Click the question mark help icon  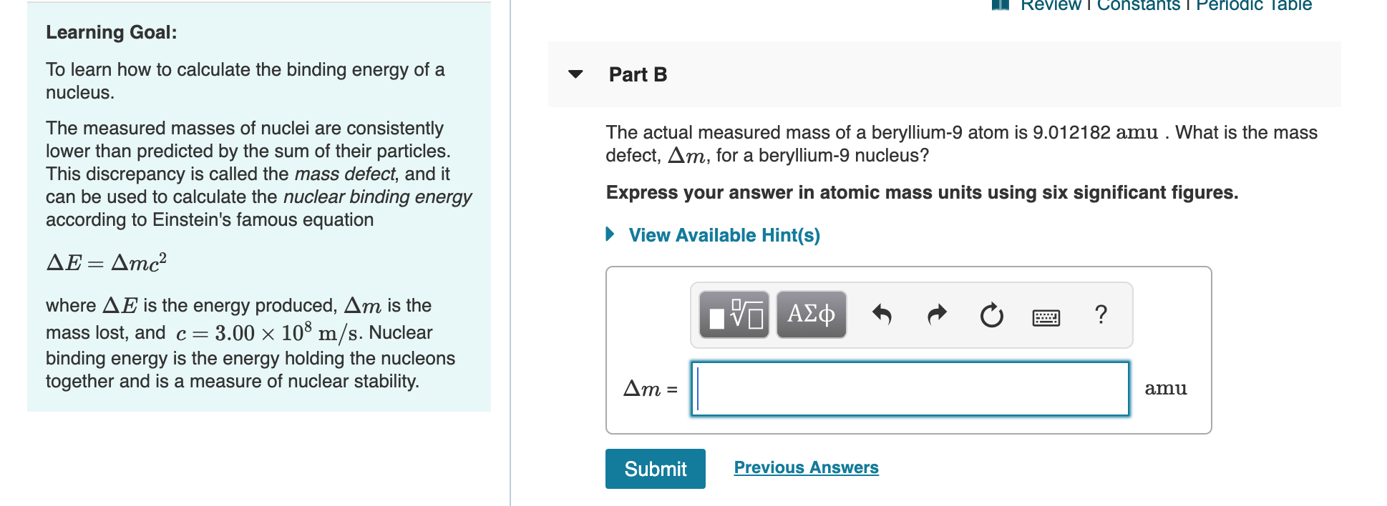tap(1100, 314)
